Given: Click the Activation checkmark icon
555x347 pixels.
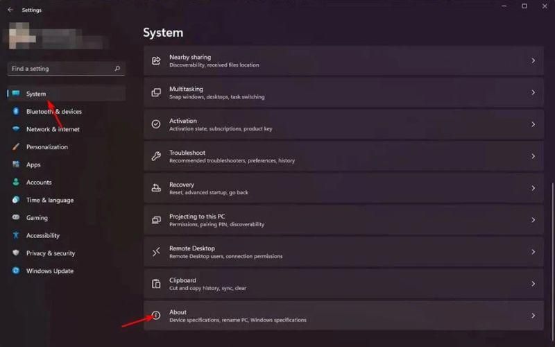Looking at the screenshot, I should 156,124.
